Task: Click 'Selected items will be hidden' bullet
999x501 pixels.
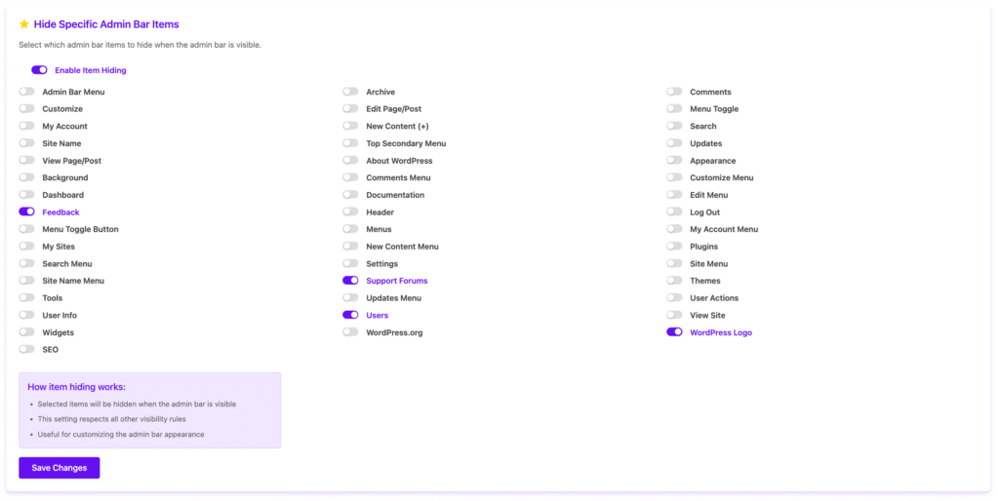Action: 137,405
